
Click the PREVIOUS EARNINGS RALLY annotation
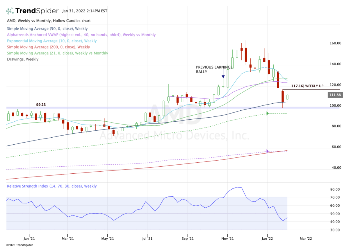214,69
